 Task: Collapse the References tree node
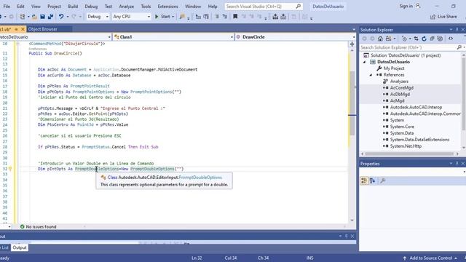point(371,75)
